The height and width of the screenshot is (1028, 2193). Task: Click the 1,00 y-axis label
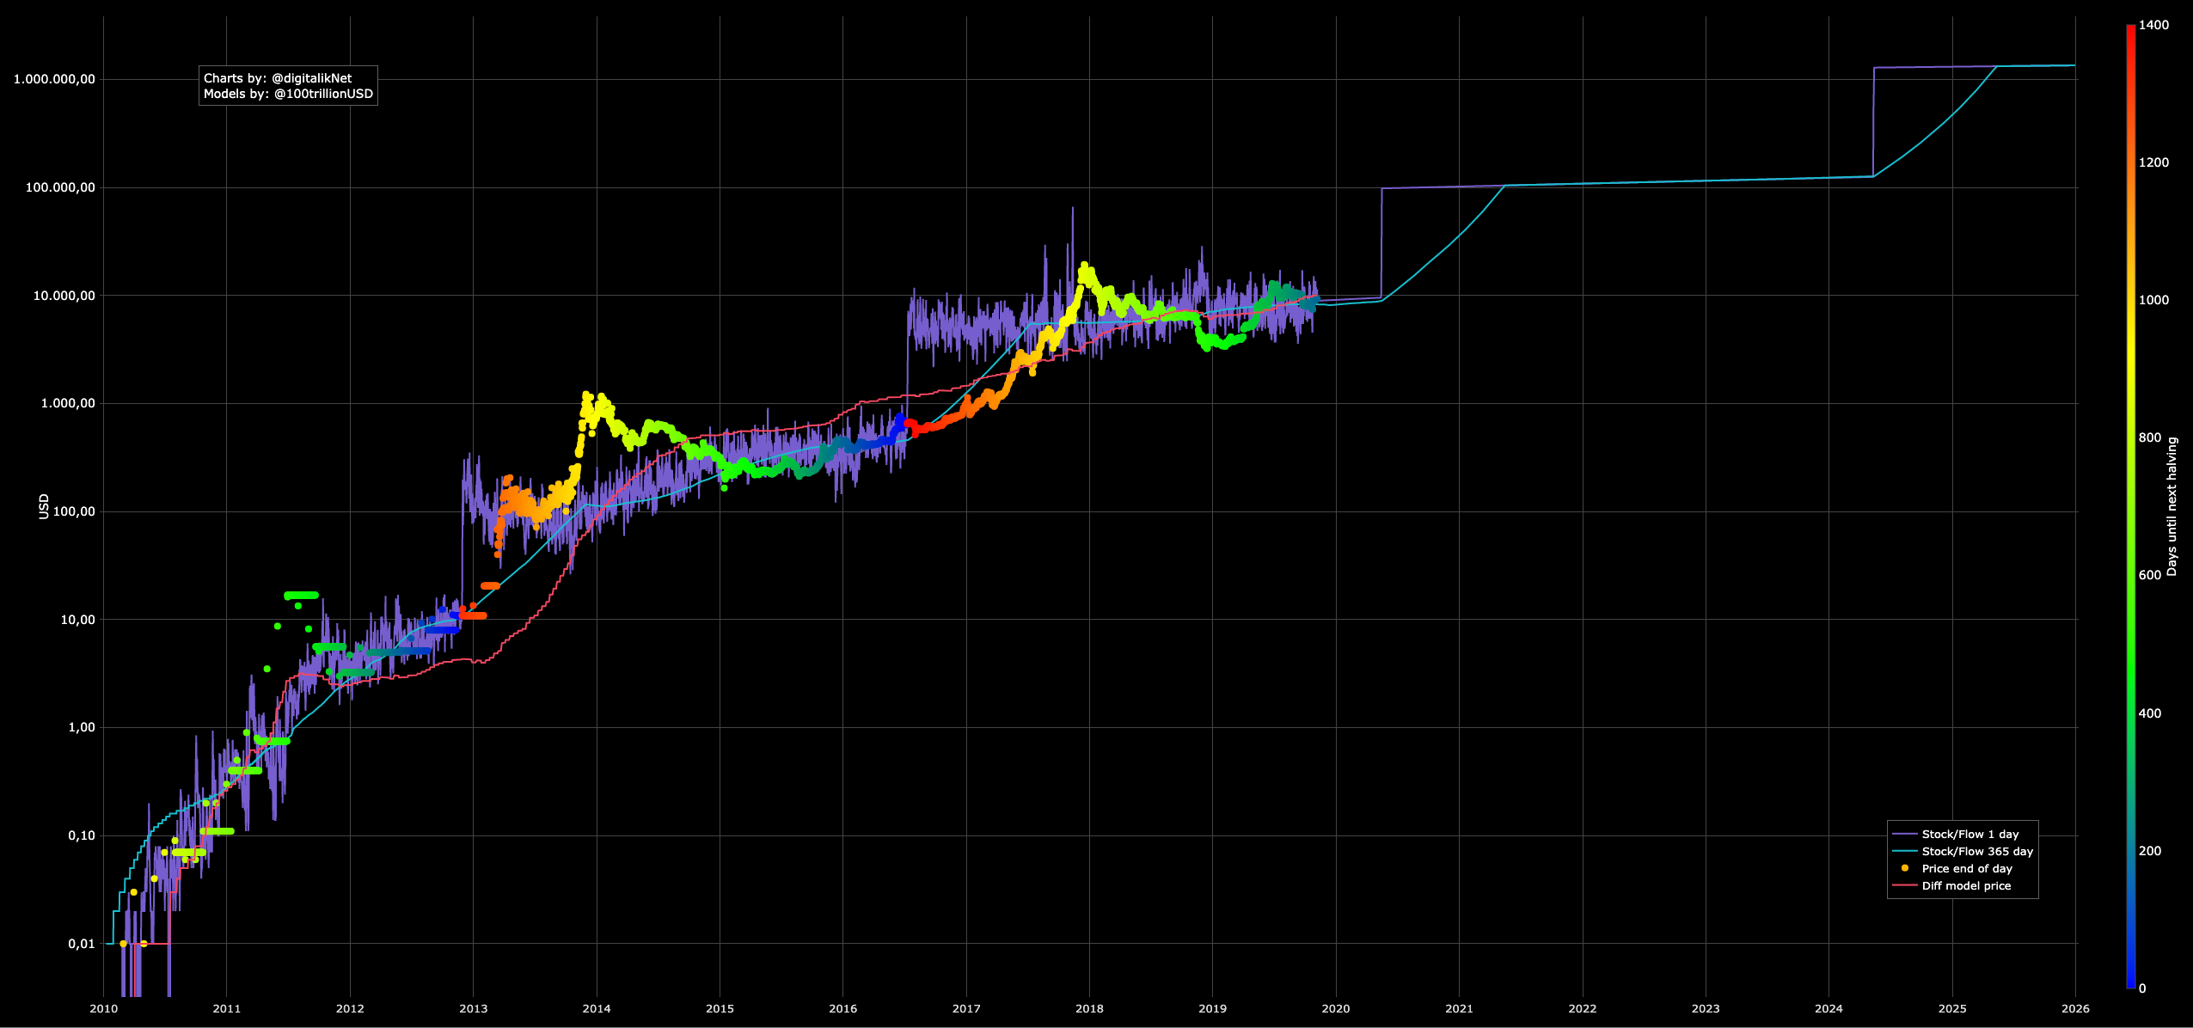(x=82, y=727)
